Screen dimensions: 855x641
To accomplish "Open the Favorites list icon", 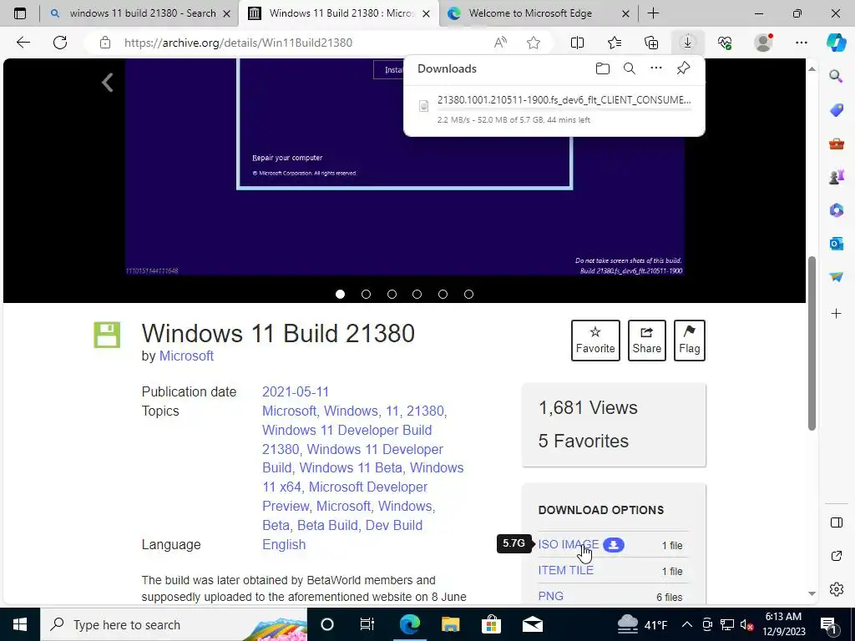I will (x=614, y=43).
